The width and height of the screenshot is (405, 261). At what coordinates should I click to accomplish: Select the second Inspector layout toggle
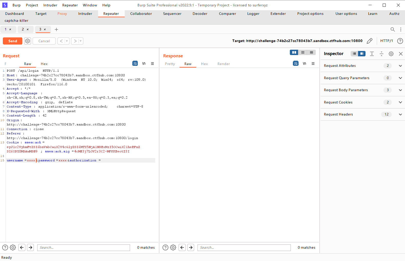tap(362, 54)
